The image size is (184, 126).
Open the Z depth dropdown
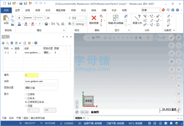85,18
